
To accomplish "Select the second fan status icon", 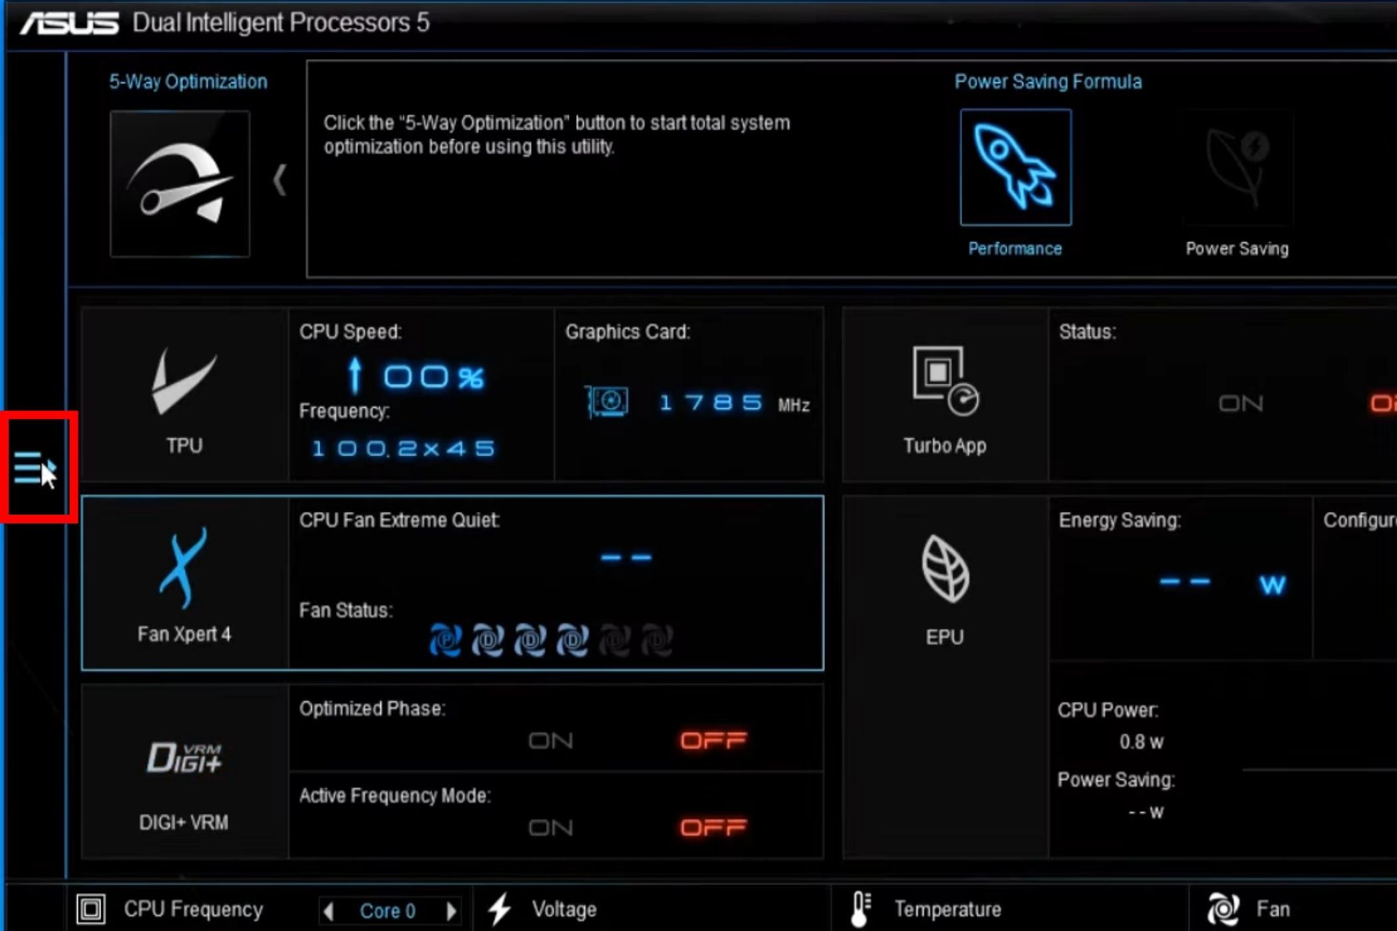I will tap(488, 640).
